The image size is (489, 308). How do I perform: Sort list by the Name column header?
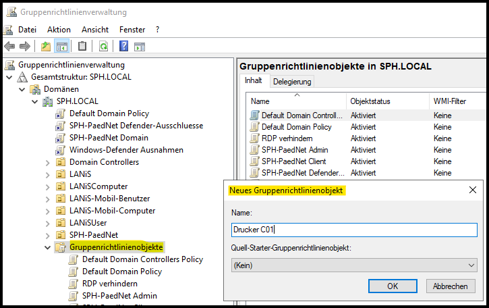[x=296, y=101]
